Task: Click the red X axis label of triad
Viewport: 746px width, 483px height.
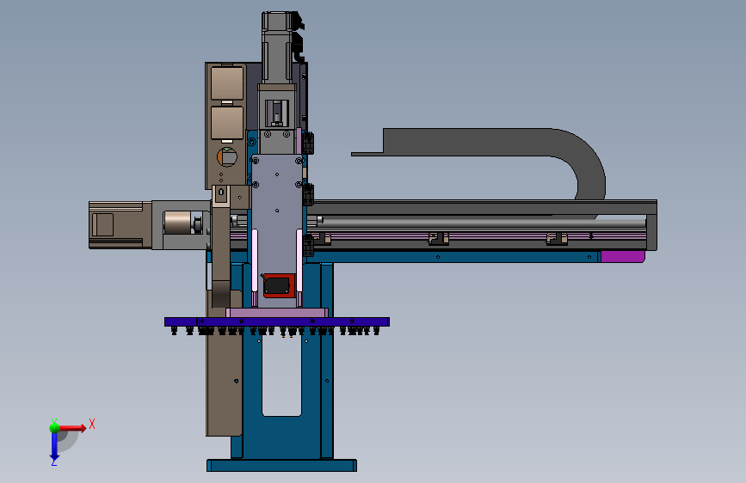Action: click(92, 424)
